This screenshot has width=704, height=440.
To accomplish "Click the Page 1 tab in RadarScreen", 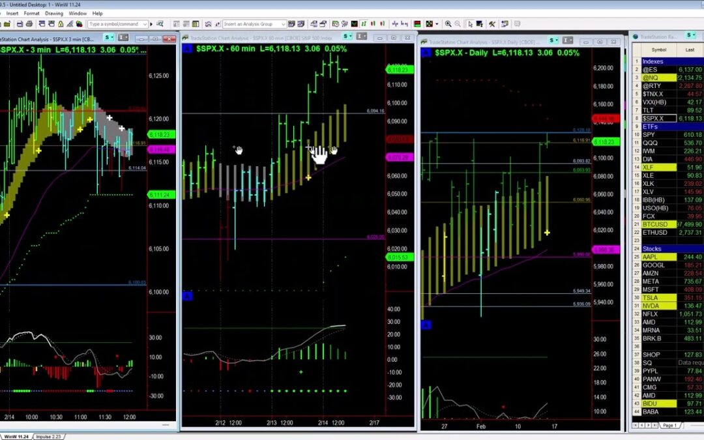I will [669, 425].
